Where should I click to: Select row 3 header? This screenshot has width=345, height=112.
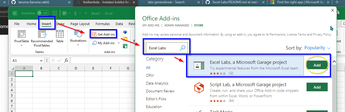click(11, 84)
